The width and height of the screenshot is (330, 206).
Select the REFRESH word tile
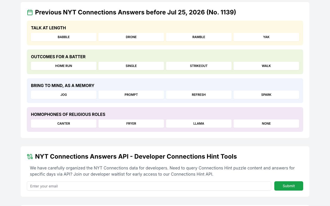[x=199, y=95]
